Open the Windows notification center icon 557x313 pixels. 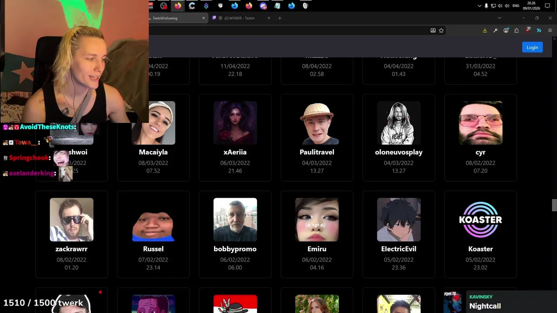click(547, 6)
